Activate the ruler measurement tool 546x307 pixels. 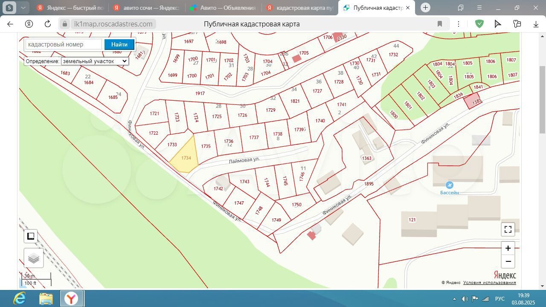click(x=31, y=236)
